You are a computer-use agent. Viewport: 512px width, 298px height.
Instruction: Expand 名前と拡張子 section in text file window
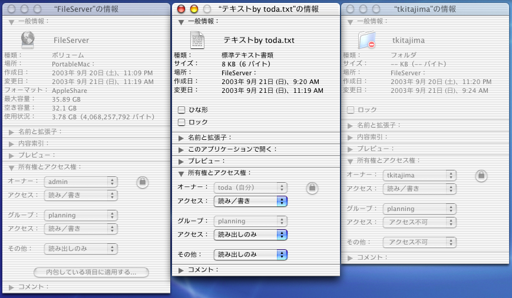coord(181,138)
